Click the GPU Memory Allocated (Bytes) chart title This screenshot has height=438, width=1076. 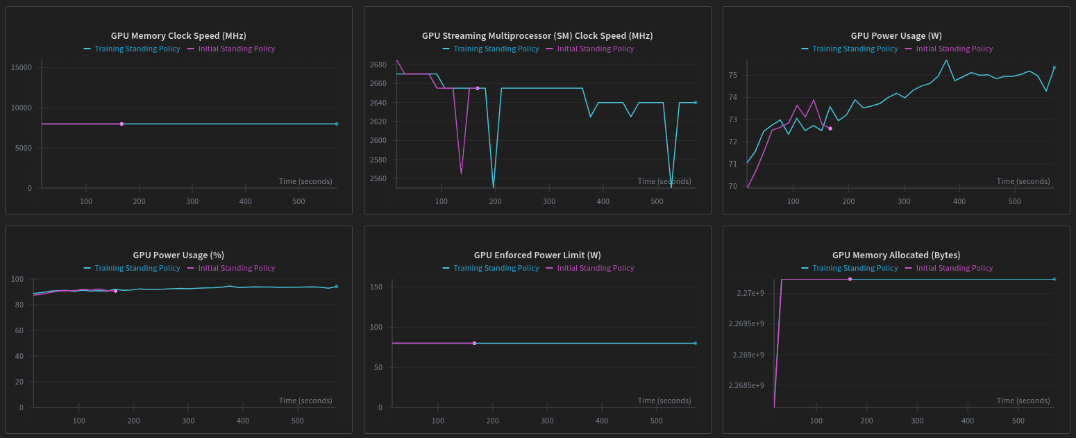896,255
